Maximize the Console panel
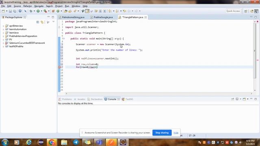Viewport: 260px width, 146px height. coord(256,99)
